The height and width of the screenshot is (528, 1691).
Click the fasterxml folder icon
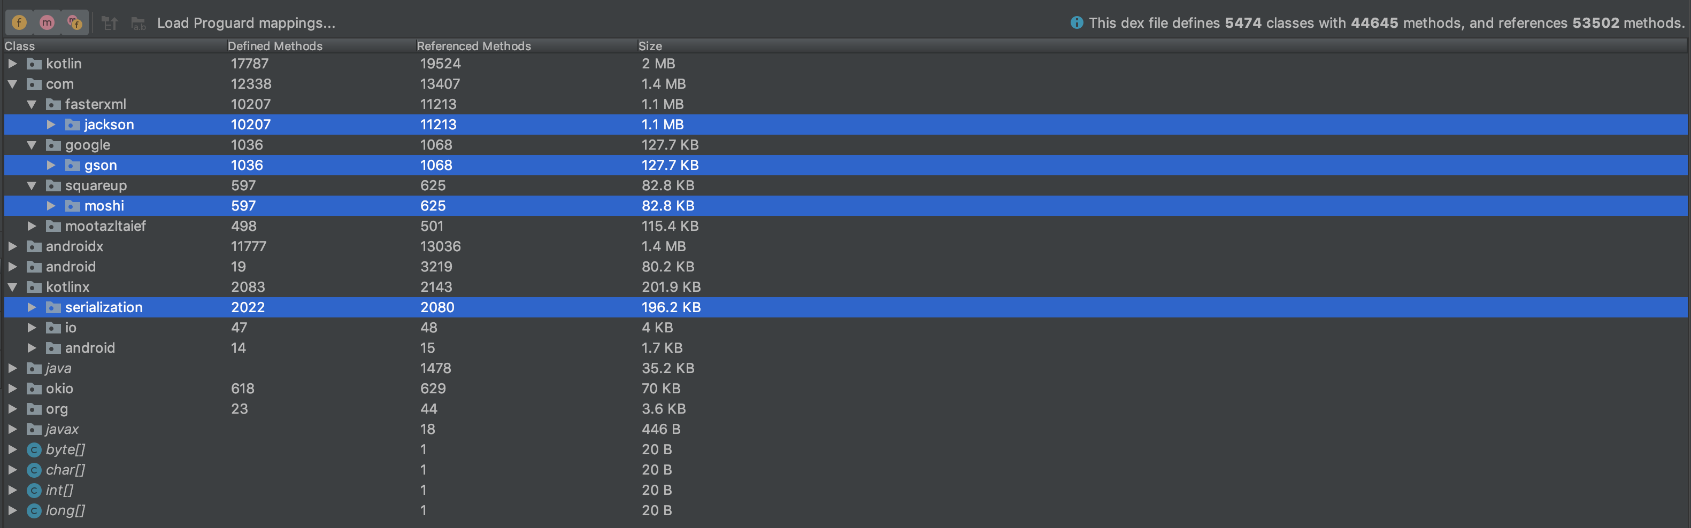click(x=53, y=104)
